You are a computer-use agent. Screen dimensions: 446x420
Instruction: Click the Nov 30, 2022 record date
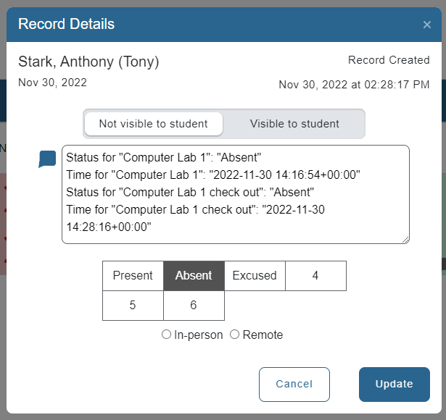[52, 83]
